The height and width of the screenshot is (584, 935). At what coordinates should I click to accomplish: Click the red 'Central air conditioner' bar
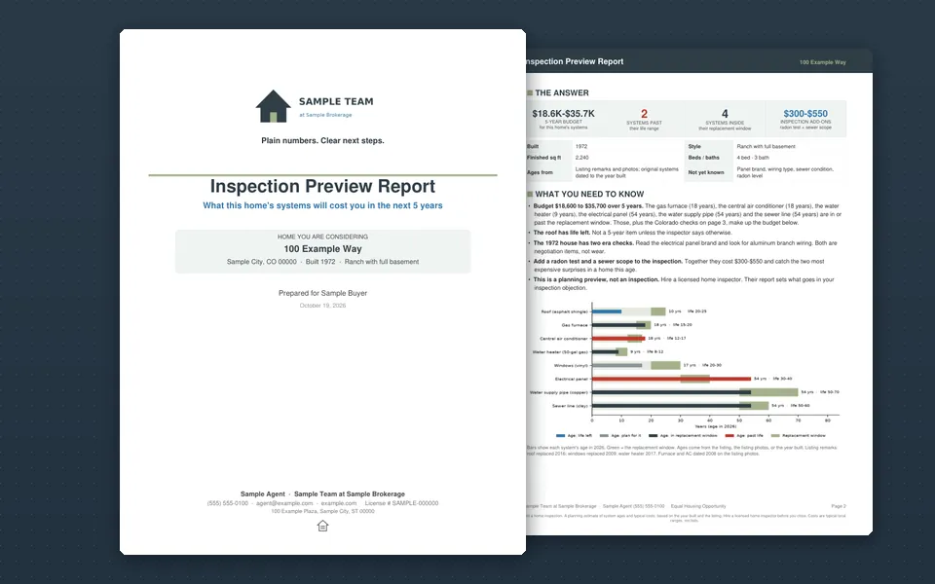[618, 339]
